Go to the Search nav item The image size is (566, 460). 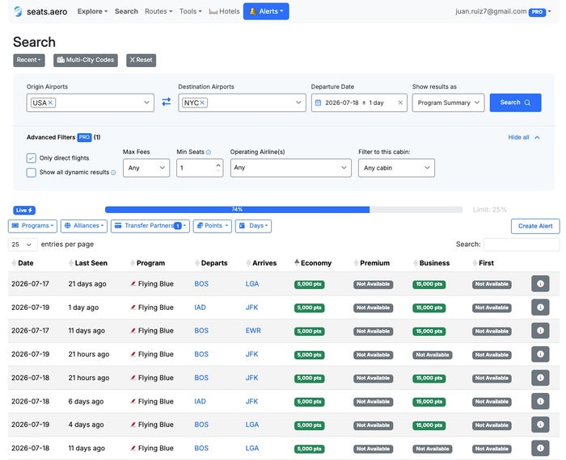[126, 11]
